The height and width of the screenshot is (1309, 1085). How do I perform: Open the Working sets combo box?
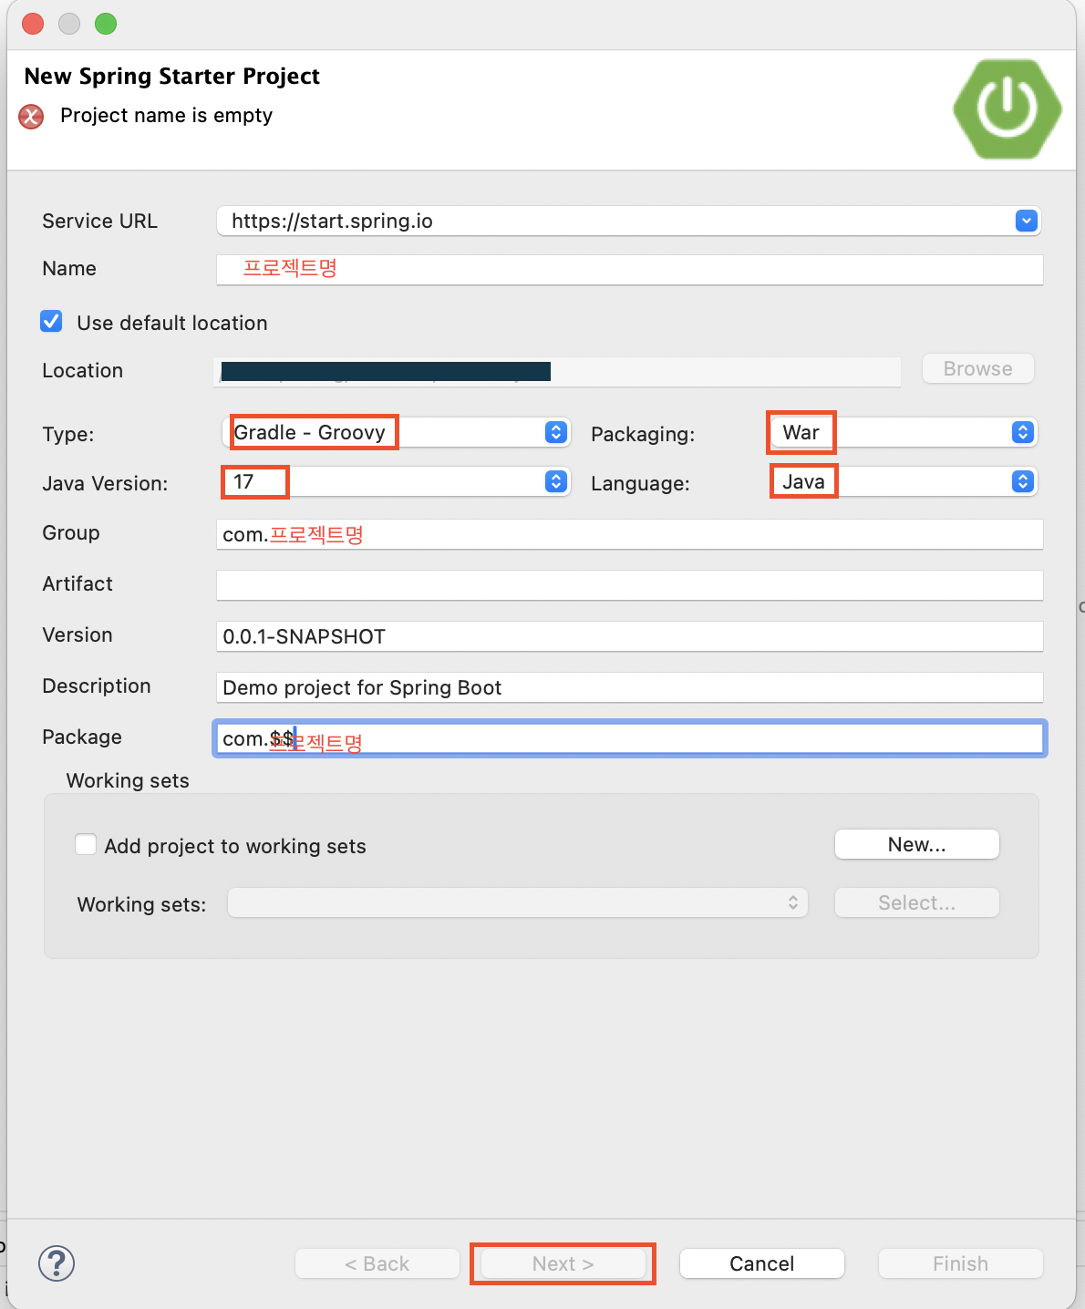[518, 902]
